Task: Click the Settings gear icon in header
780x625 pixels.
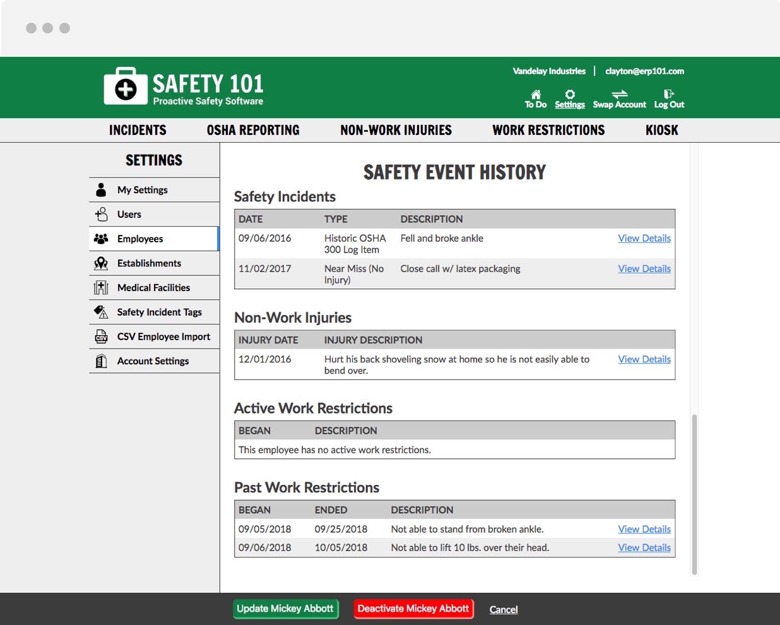Action: coord(570,94)
